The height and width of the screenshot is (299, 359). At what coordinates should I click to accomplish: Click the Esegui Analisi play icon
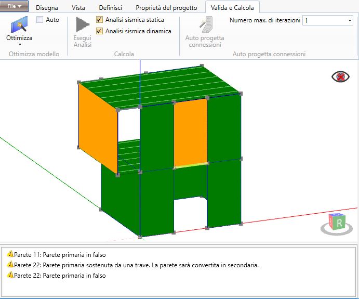(83, 24)
